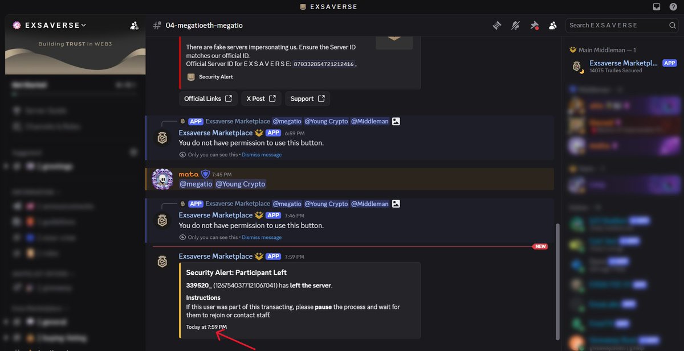
Task: Select user ID 1267540377121067041 text
Action: pyautogui.click(x=246, y=285)
